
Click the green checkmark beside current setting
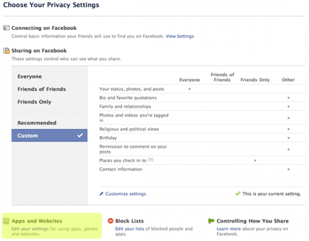coord(238,194)
